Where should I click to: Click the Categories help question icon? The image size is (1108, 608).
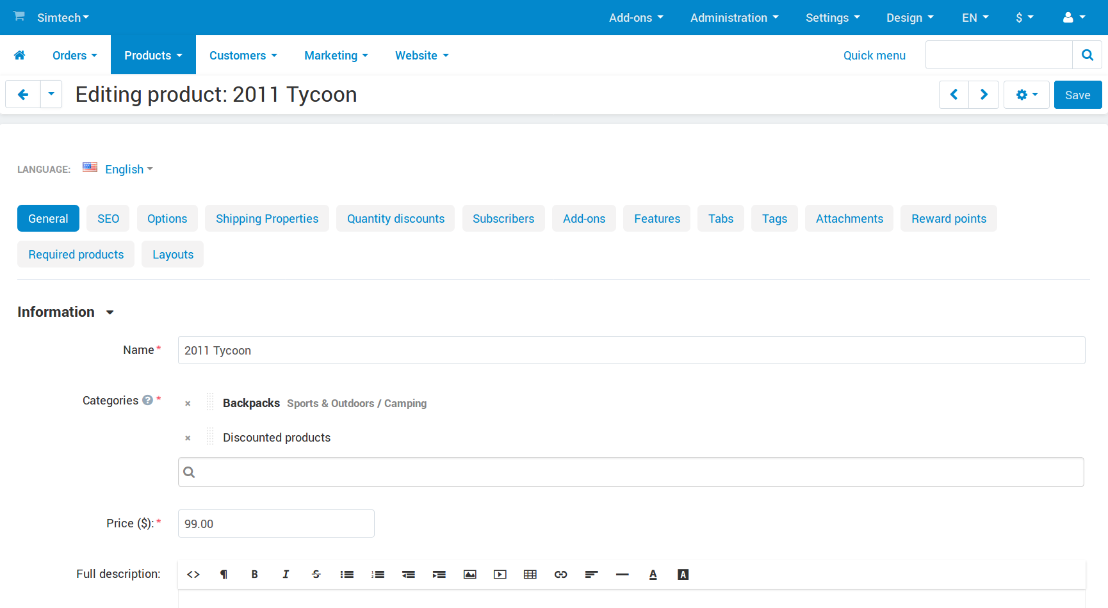pyautogui.click(x=148, y=400)
